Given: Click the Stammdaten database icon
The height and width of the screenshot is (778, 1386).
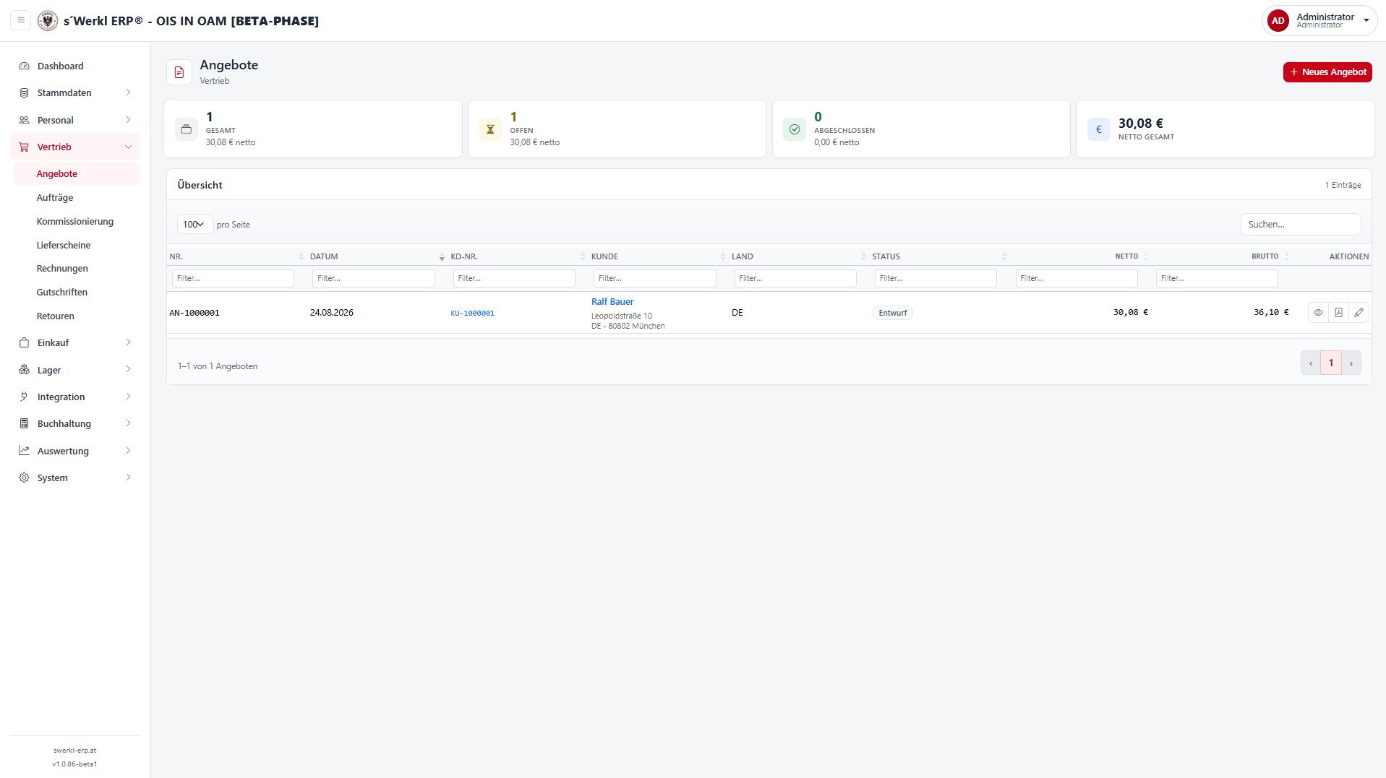Looking at the screenshot, I should [24, 92].
